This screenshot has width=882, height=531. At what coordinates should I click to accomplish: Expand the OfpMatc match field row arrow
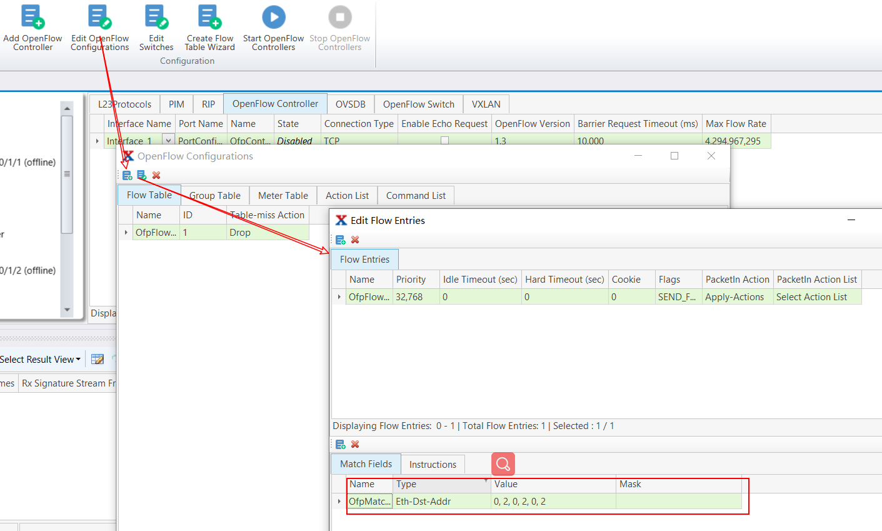pyautogui.click(x=339, y=501)
